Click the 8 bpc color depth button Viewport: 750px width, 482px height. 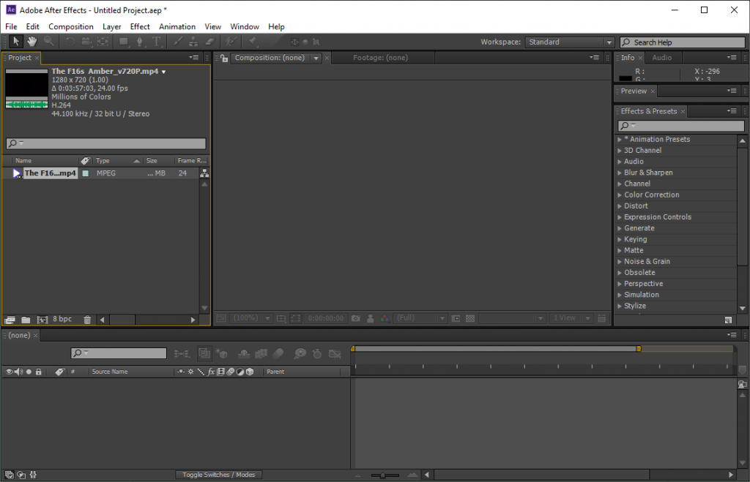tap(62, 319)
